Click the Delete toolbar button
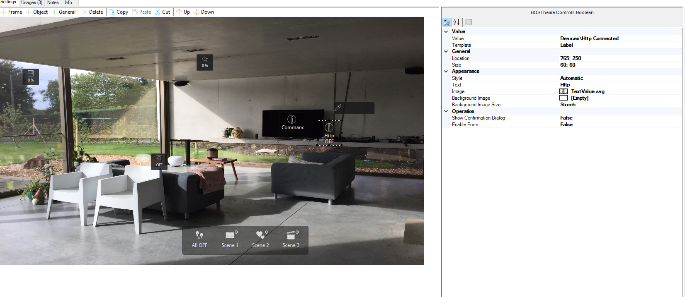This screenshot has height=297, width=685. [x=92, y=12]
